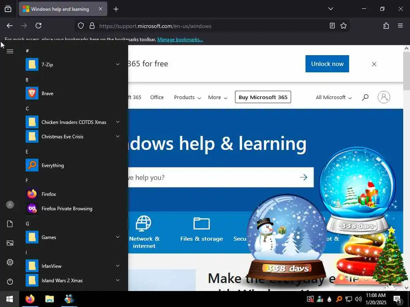410x307 pixels.
Task: Click the snowman snow globe widget
Action: (287, 238)
